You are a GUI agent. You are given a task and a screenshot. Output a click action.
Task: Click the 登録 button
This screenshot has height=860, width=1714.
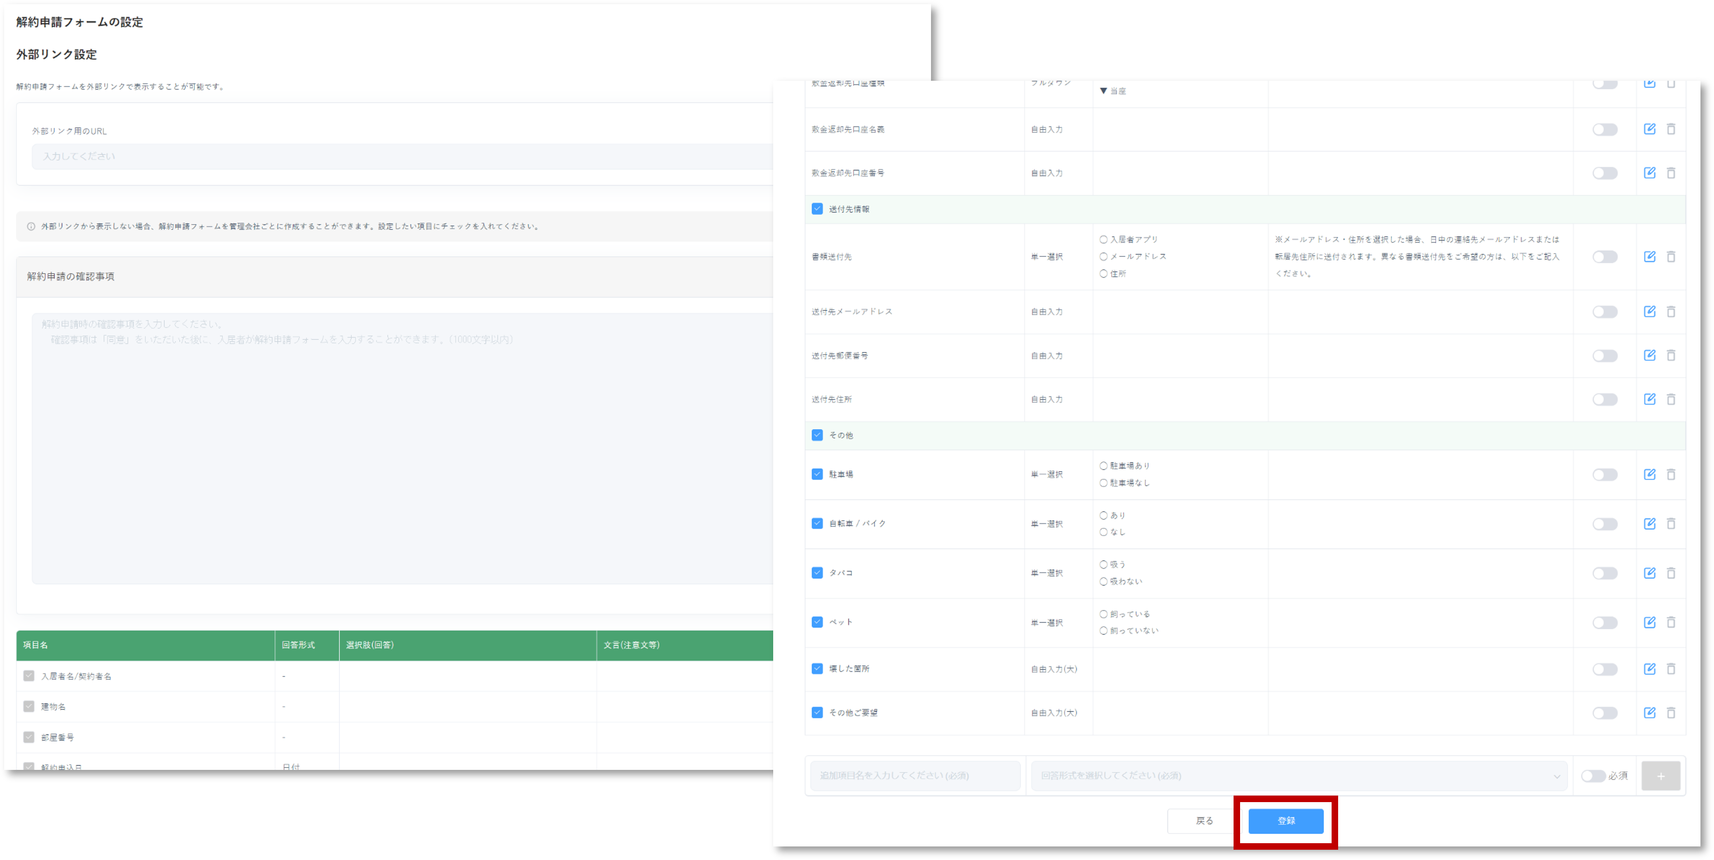click(1285, 821)
